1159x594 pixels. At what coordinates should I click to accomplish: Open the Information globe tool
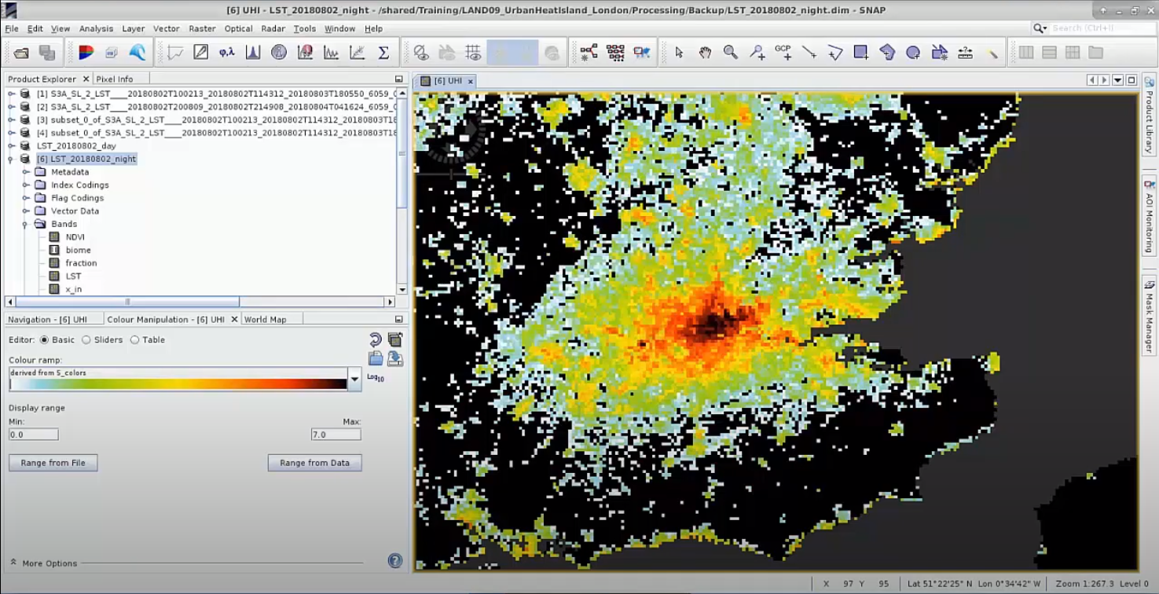(279, 53)
